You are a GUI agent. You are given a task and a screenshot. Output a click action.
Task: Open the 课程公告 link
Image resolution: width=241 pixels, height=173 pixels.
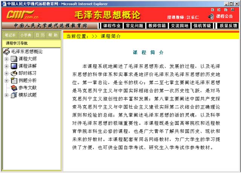coord(224,16)
